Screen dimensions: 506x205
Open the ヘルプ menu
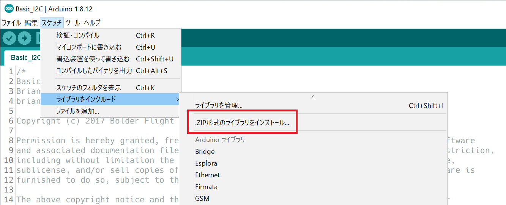92,23
